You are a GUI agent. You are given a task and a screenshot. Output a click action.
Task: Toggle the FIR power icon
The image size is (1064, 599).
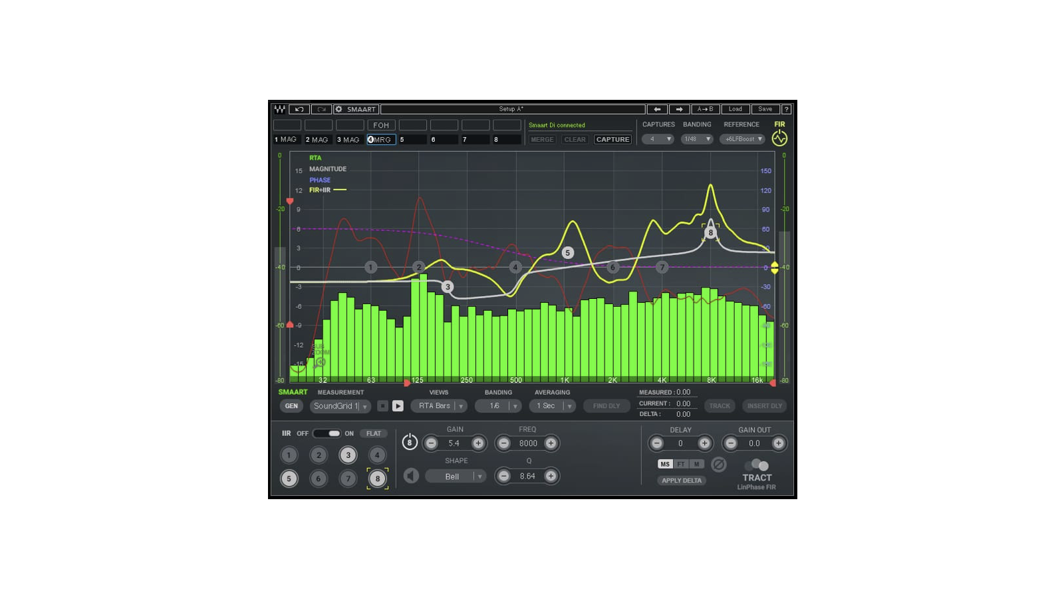point(779,138)
